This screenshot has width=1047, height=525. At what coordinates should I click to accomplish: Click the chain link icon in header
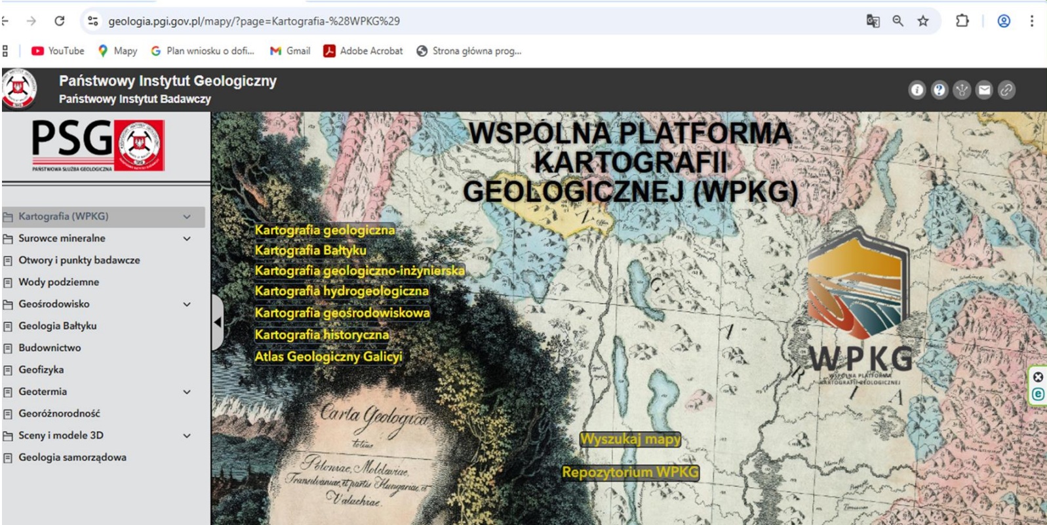1006,90
